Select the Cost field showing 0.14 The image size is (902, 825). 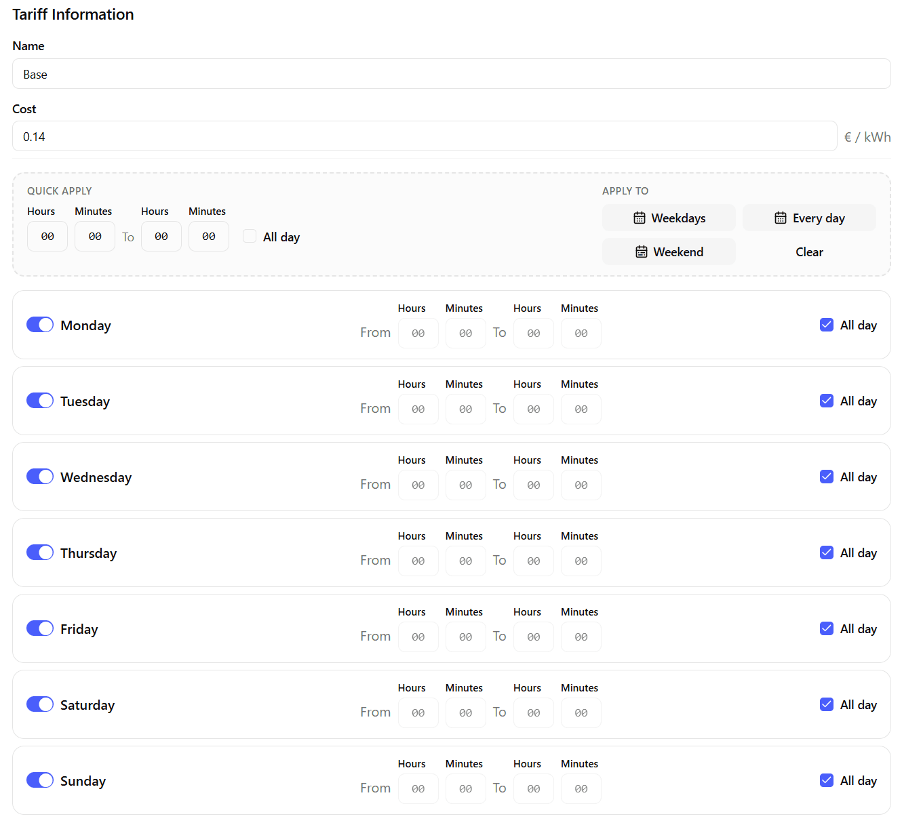[x=425, y=136]
